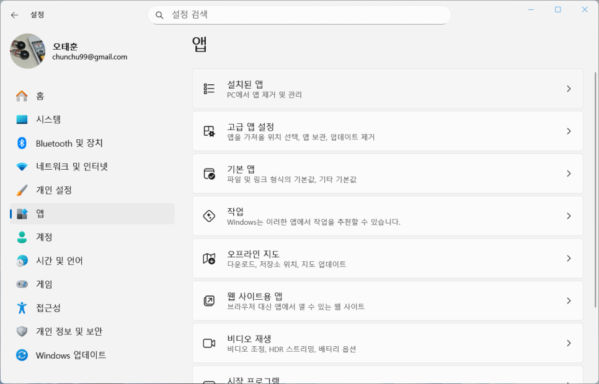Click the 고급 앱 설정 gear icon
599x384 pixels.
[209, 131]
